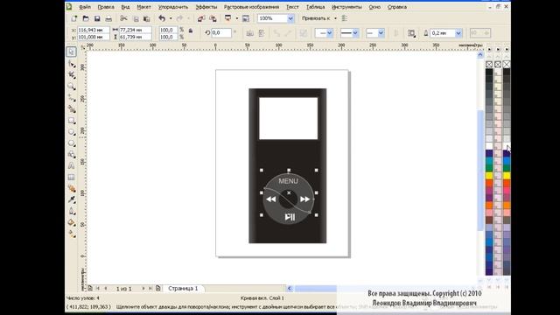560x315 pixels.
Task: Select the Text tool
Action: pyautogui.click(x=72, y=165)
